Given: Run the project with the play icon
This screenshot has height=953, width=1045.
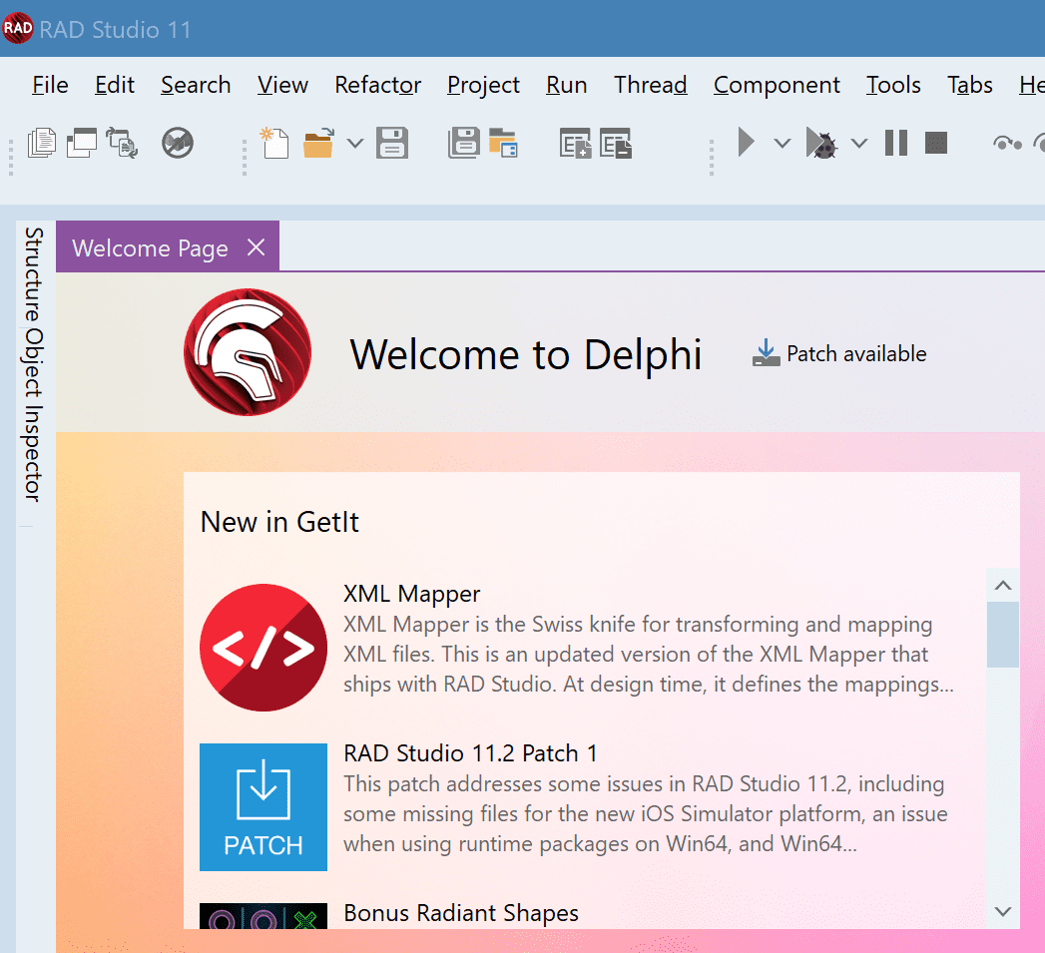Looking at the screenshot, I should 746,143.
